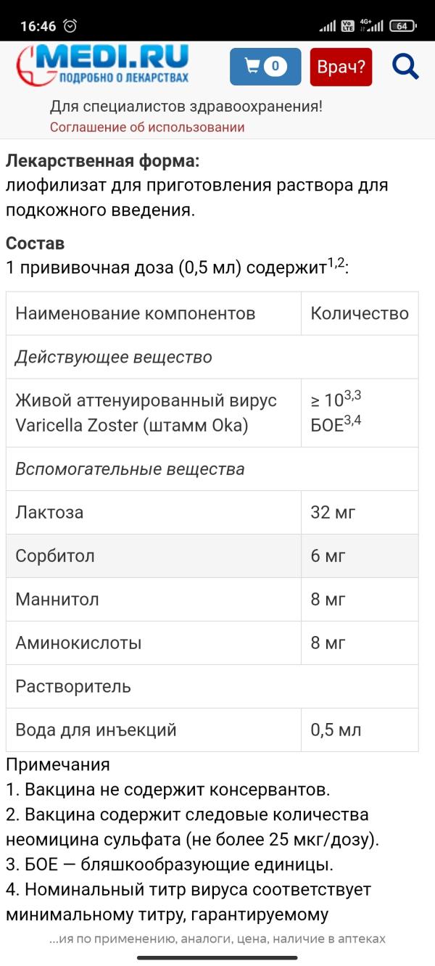Viewport: 435px width, 966px height.
Task: Tap the Количество column header
Action: (360, 313)
